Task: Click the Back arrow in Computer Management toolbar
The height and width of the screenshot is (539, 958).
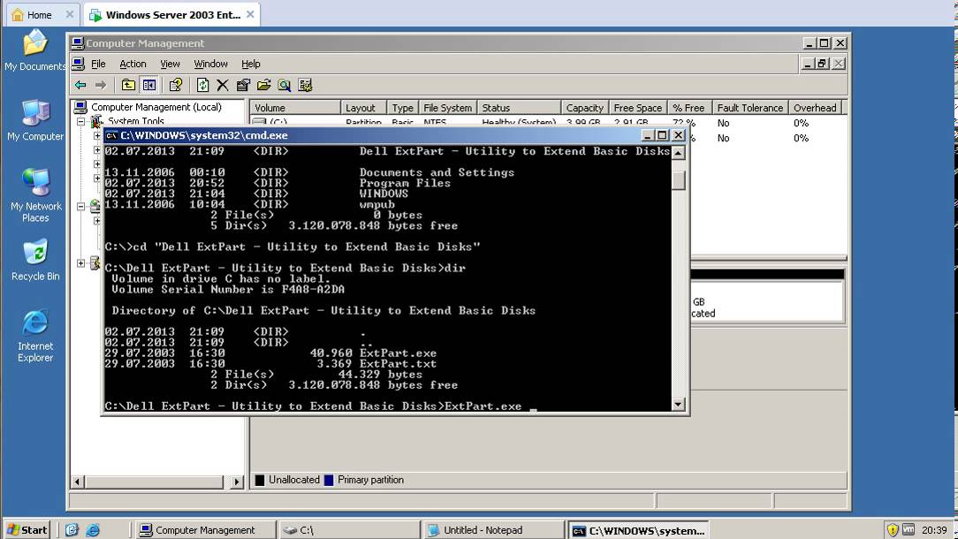Action: click(80, 85)
